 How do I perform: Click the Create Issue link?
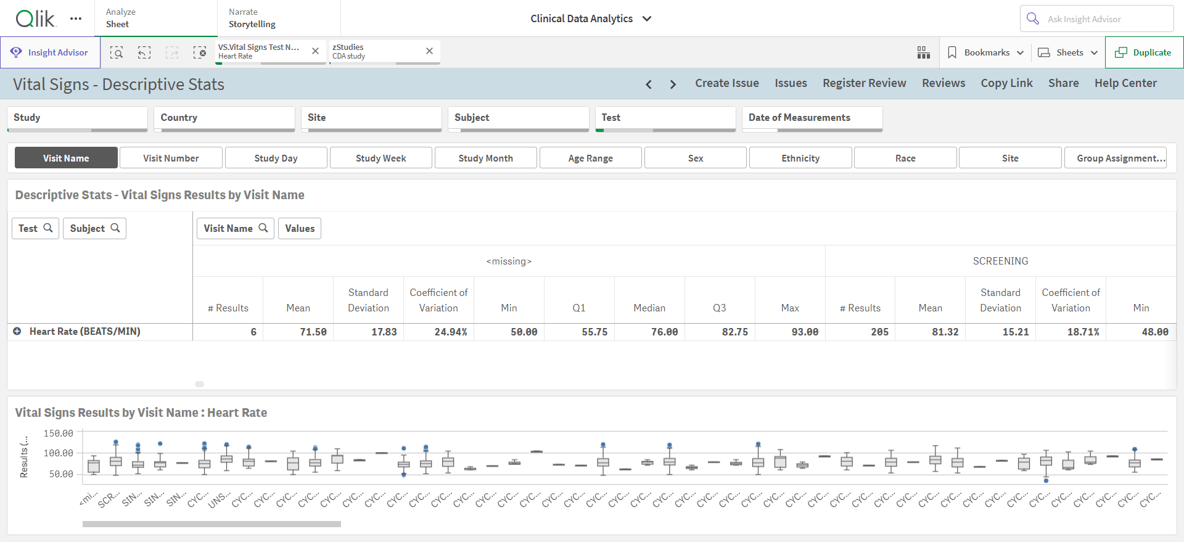[x=727, y=83]
